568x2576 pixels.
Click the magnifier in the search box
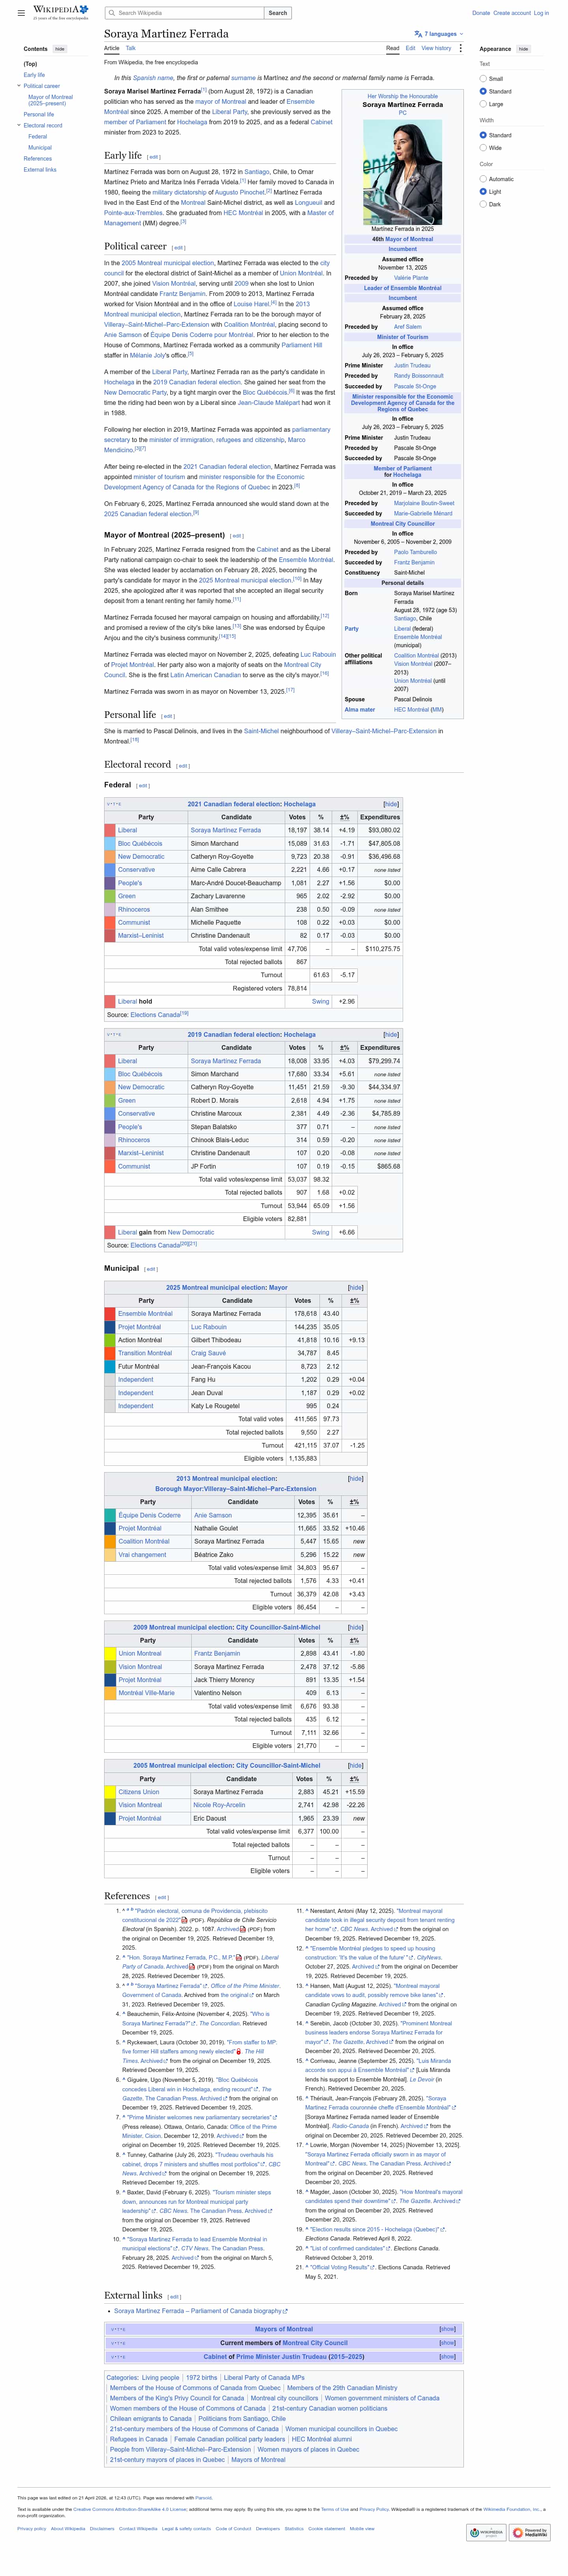click(x=112, y=13)
